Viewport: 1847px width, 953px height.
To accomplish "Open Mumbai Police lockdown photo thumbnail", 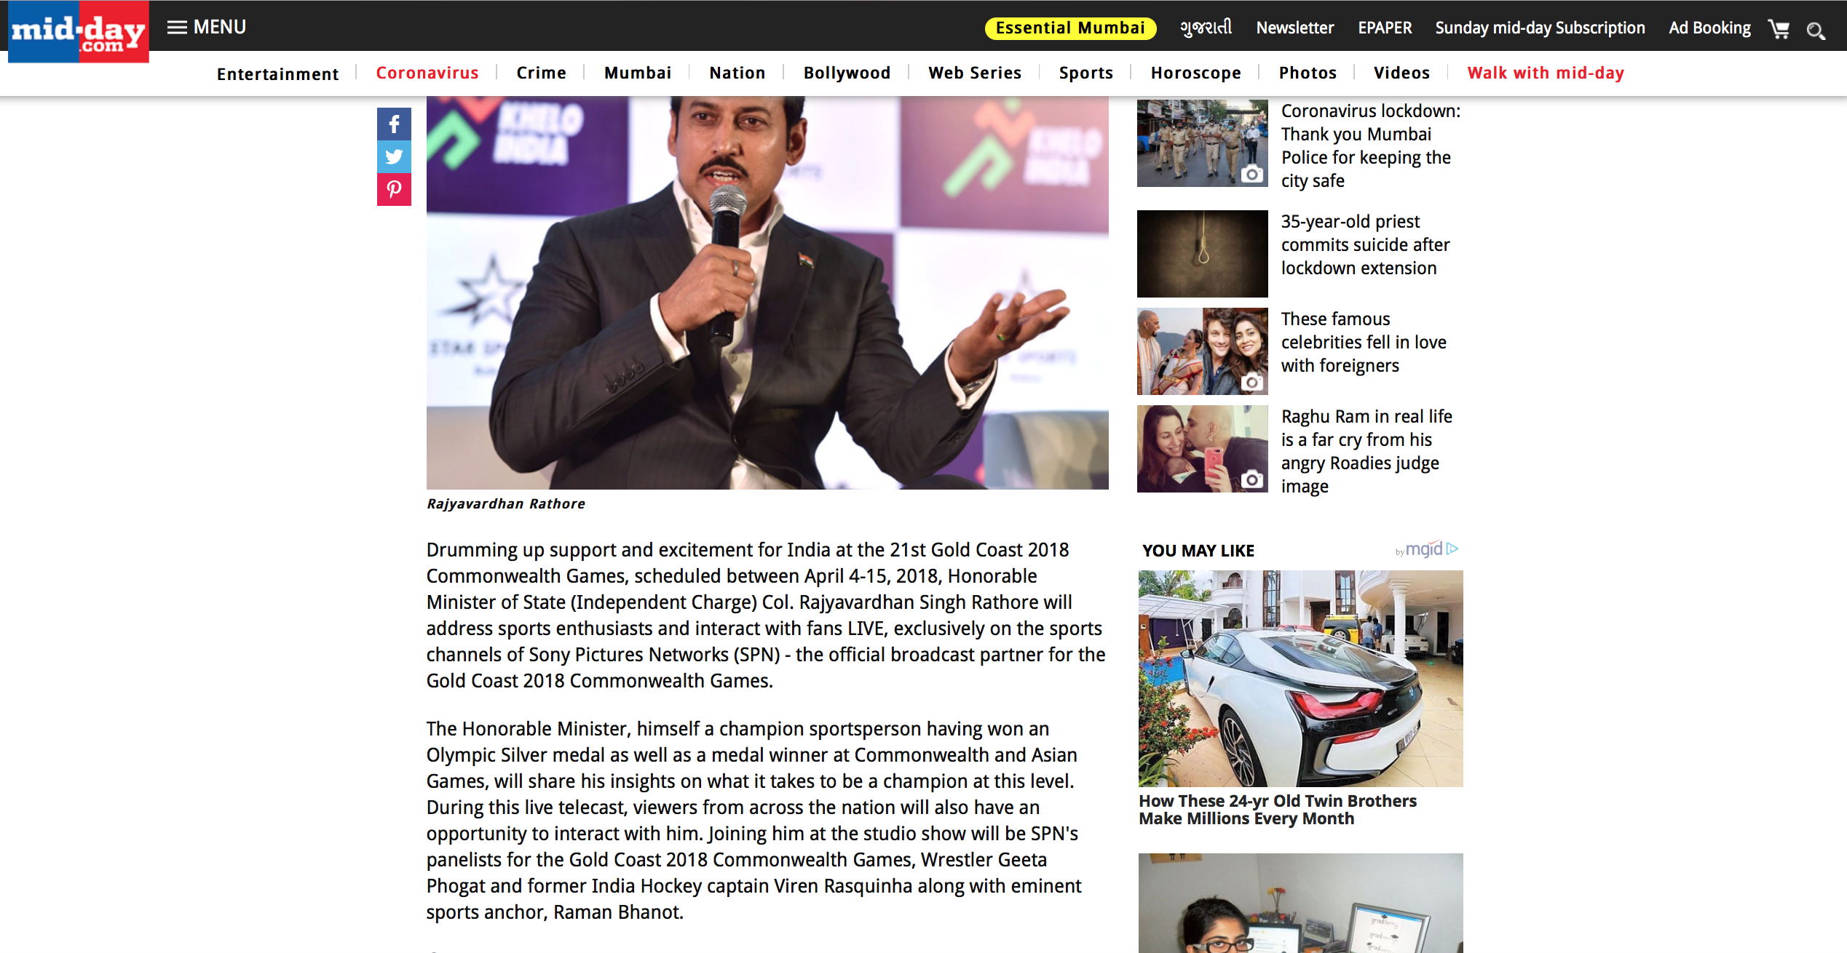I will click(1202, 143).
